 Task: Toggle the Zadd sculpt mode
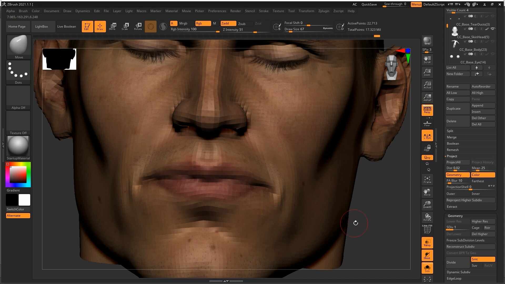[228, 23]
